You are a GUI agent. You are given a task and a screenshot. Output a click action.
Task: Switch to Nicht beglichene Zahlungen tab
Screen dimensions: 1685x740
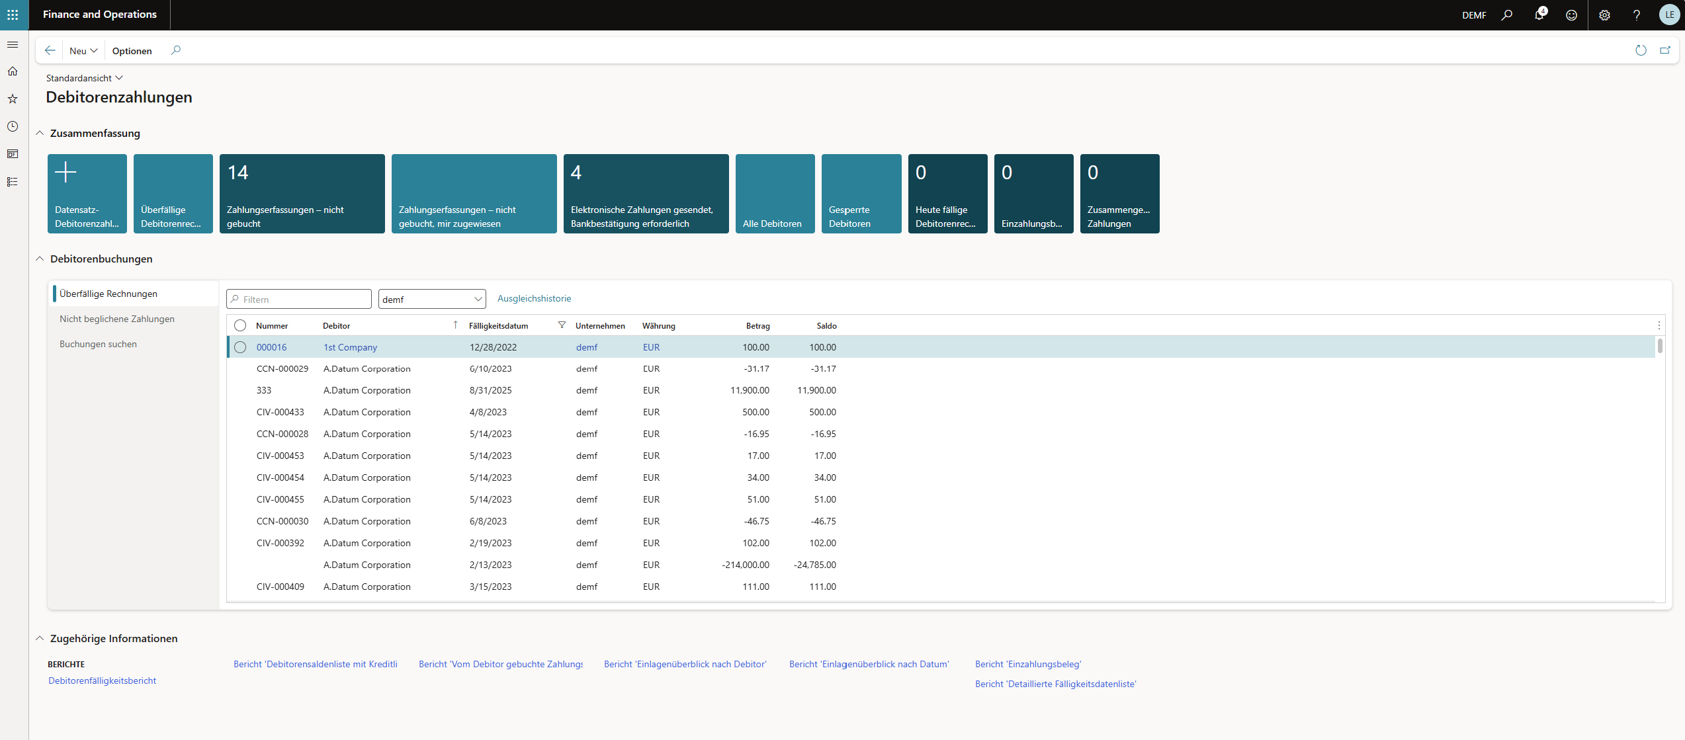pyautogui.click(x=117, y=319)
